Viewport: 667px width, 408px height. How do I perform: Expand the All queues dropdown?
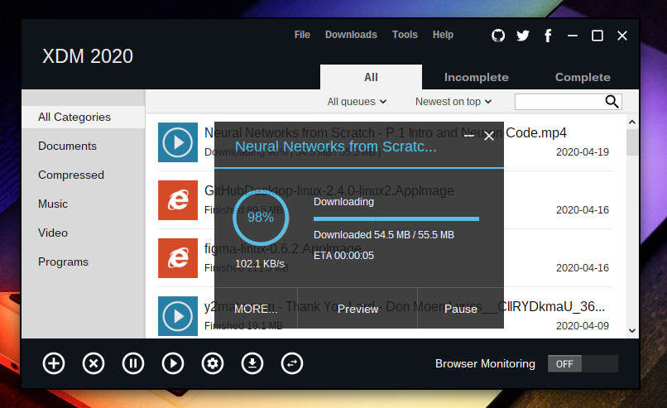coord(357,102)
